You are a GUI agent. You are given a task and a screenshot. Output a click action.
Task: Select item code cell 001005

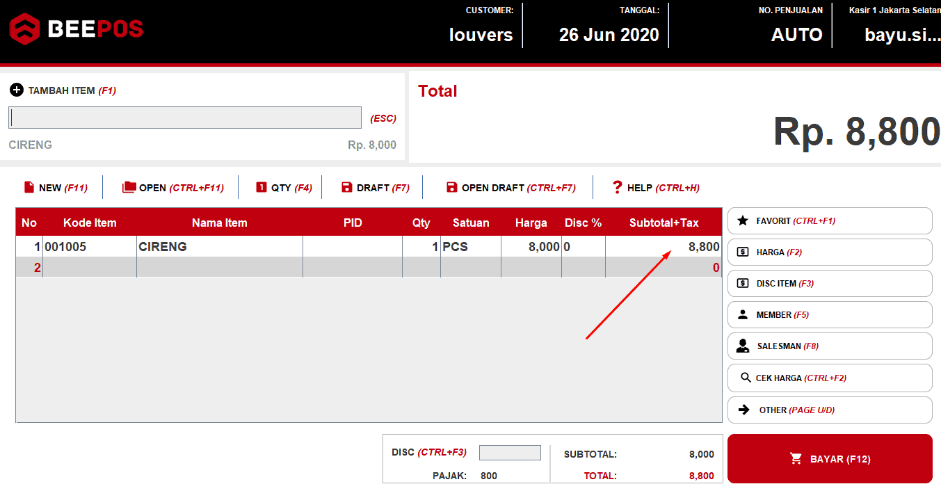coord(90,246)
